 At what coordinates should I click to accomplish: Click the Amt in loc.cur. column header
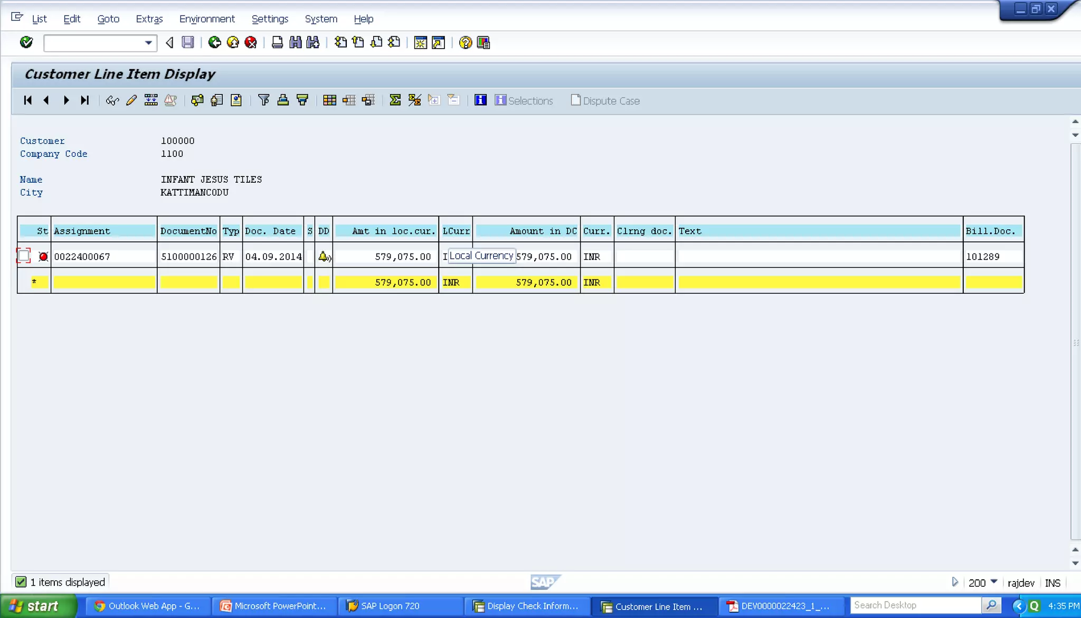click(x=385, y=231)
